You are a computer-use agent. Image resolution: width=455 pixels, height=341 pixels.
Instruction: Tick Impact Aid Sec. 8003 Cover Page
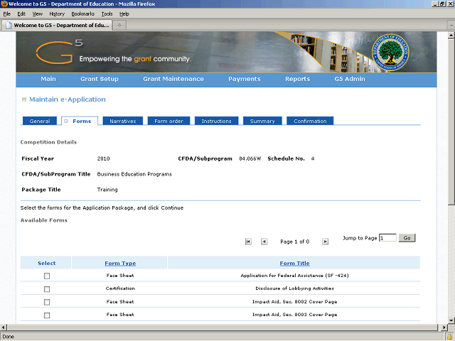tap(47, 315)
